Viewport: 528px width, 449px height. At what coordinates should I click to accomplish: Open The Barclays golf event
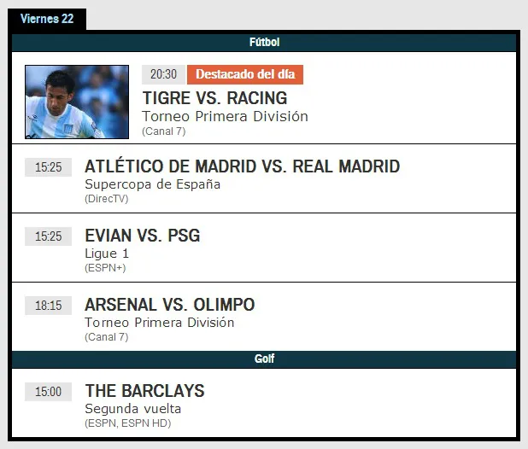pos(144,391)
